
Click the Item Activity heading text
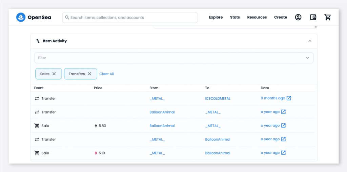(x=55, y=41)
